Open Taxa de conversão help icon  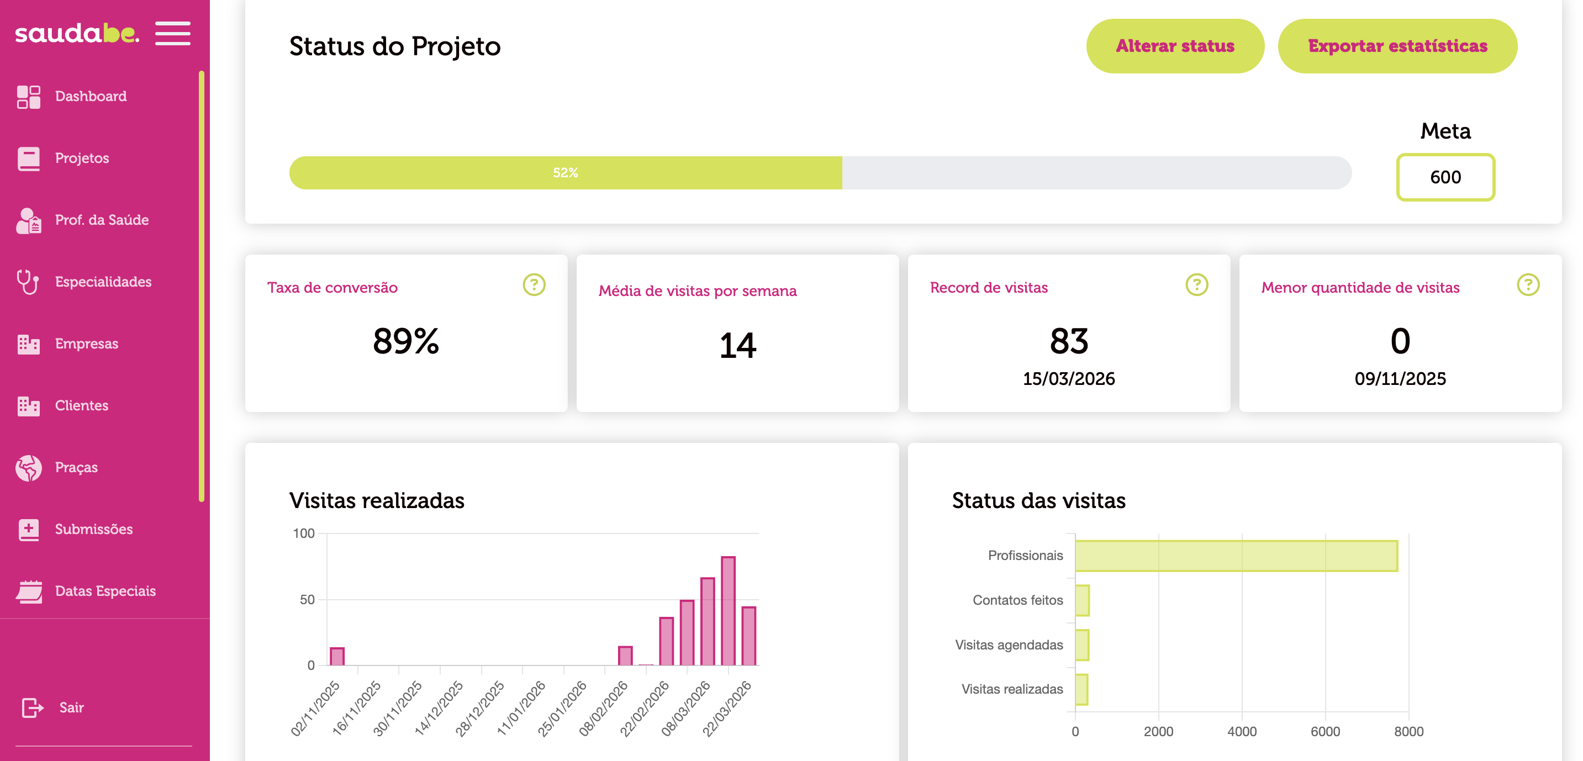[534, 285]
